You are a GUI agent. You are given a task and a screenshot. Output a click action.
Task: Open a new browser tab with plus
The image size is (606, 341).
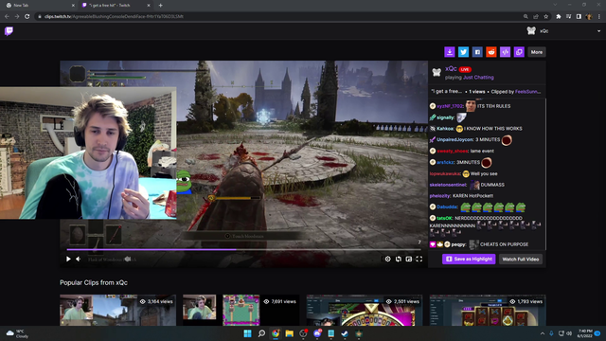[x=160, y=6]
